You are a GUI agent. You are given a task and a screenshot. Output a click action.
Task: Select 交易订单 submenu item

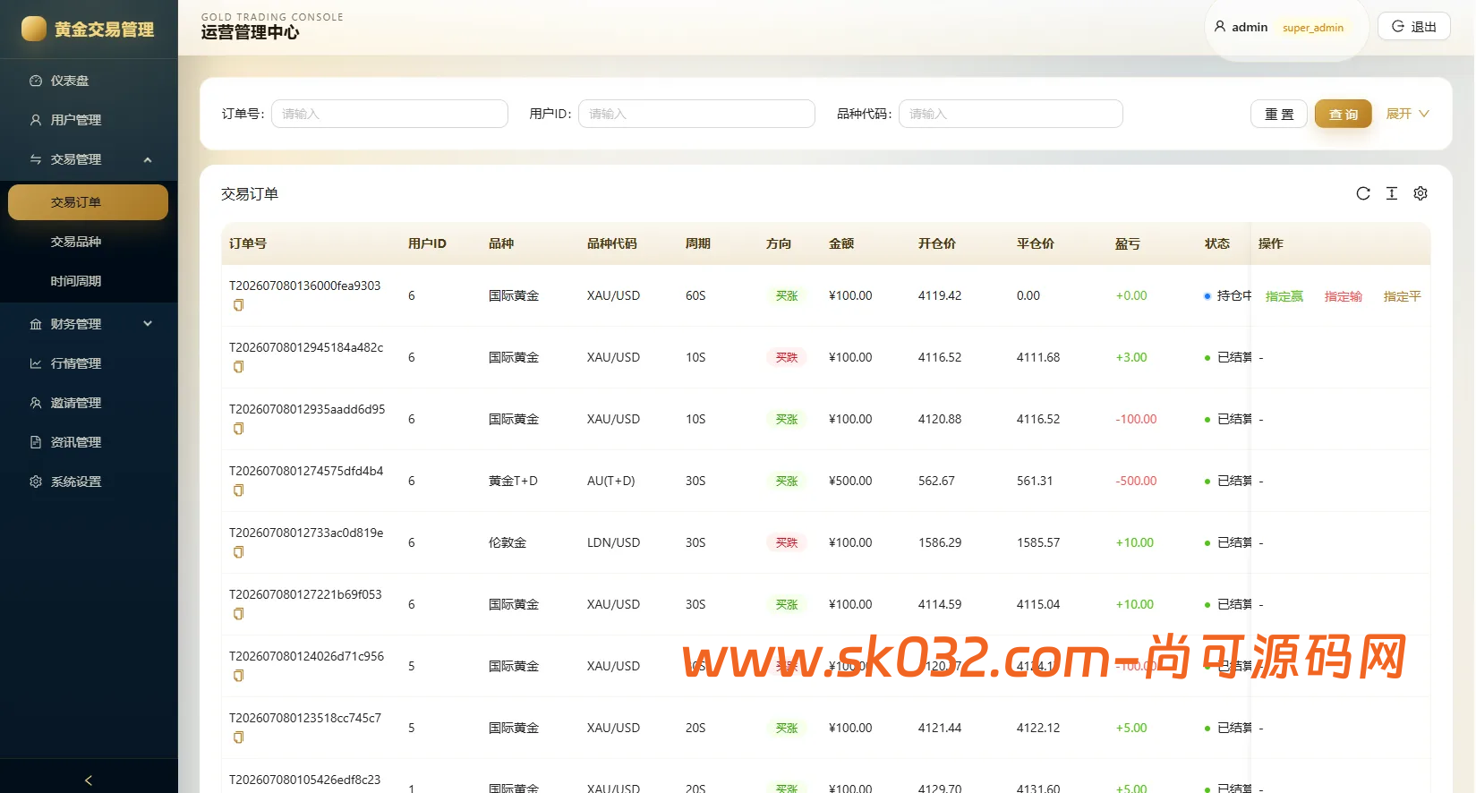tap(88, 202)
